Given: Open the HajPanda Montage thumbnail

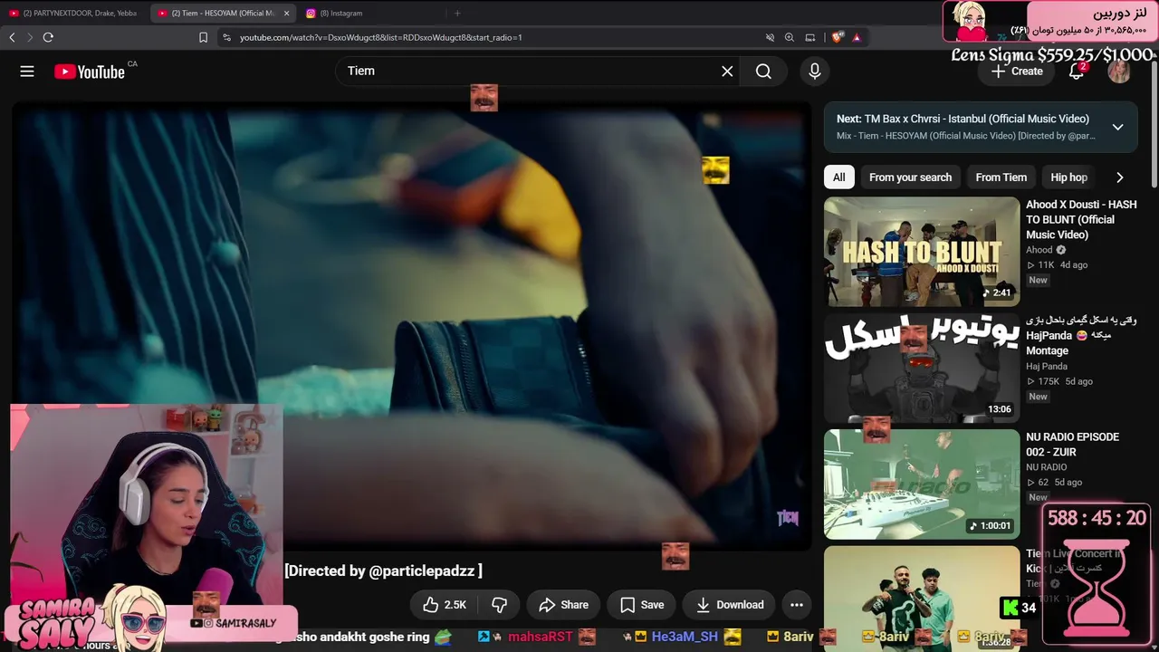Looking at the screenshot, I should [922, 368].
